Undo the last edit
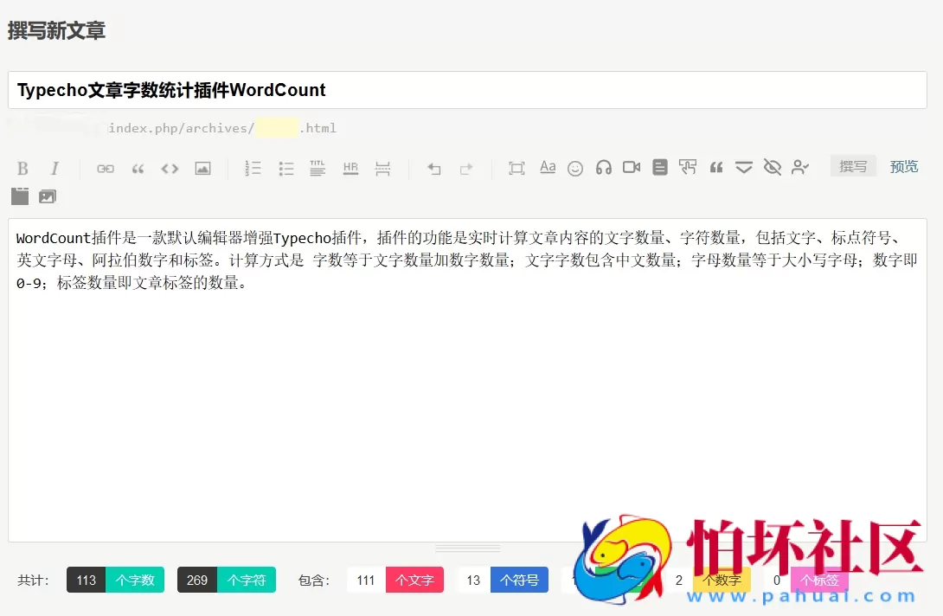Image resolution: width=943 pixels, height=616 pixels. pyautogui.click(x=433, y=167)
